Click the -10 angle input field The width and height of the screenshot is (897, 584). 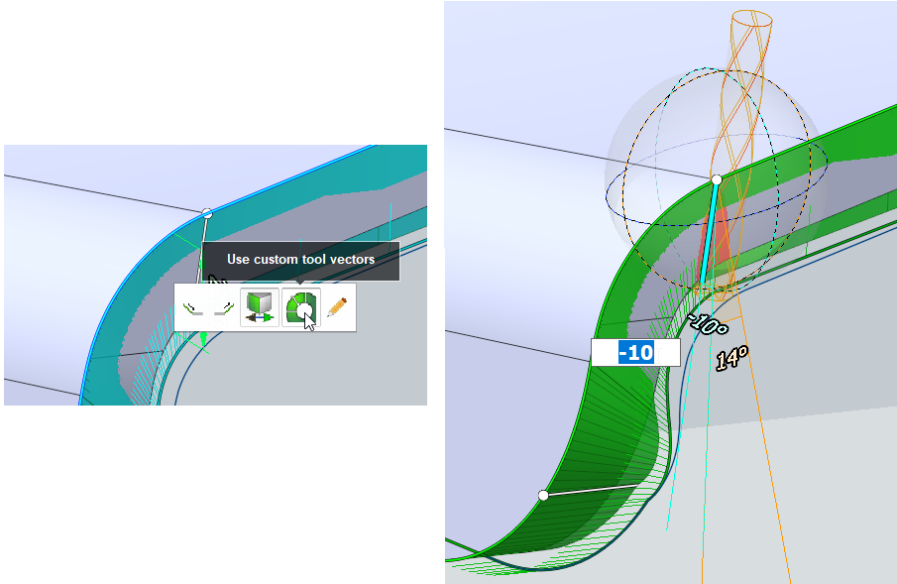coord(634,352)
